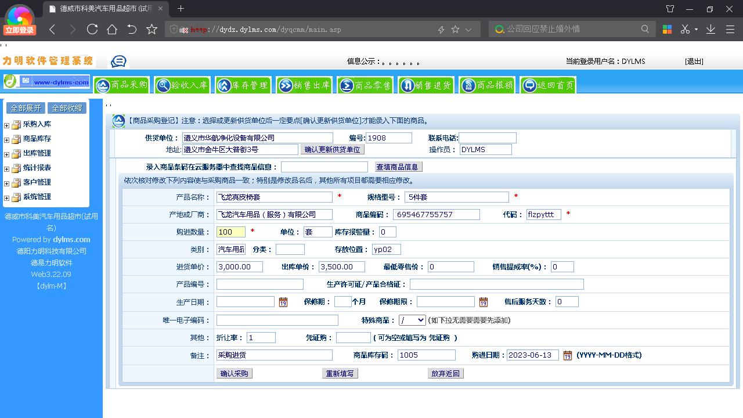This screenshot has width=743, height=418.
Task: Open the 商品报损 damage report icon
Action: 486,85
